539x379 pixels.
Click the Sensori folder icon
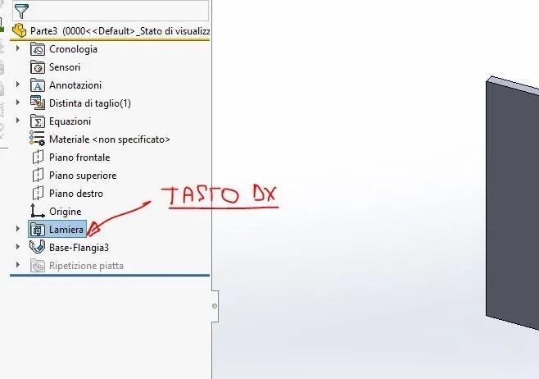tap(38, 67)
